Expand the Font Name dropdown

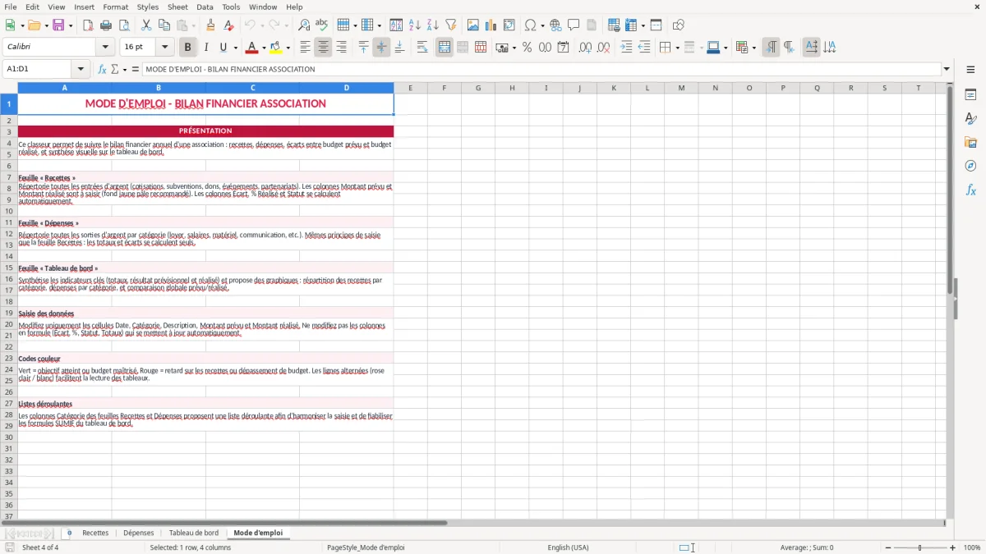coord(105,48)
